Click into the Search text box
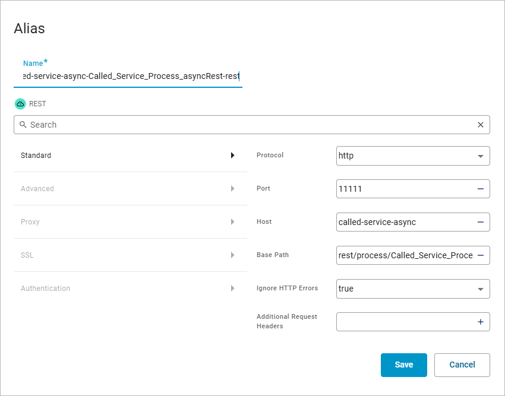 coord(250,125)
